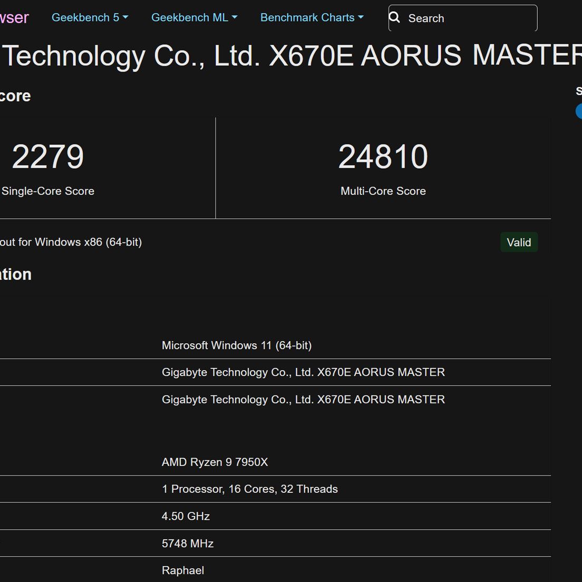Click the Multi-Core Score value 24810
The width and height of the screenshot is (582, 582).
click(x=383, y=155)
